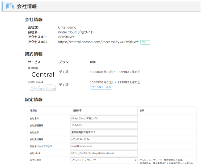Select the 会社住所 text box
This screenshot has height=164, width=203.
104,132
